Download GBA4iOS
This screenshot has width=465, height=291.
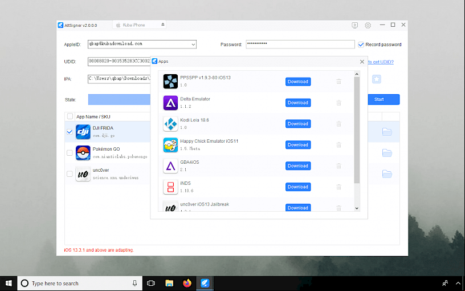298,166
